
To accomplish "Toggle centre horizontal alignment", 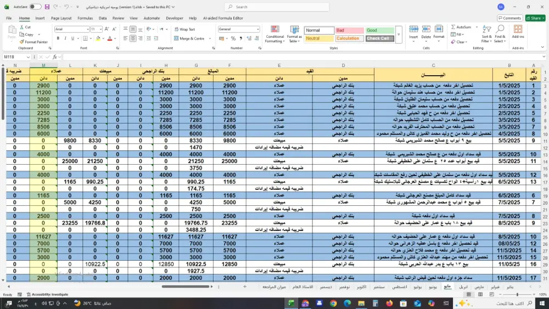I will pos(133,38).
